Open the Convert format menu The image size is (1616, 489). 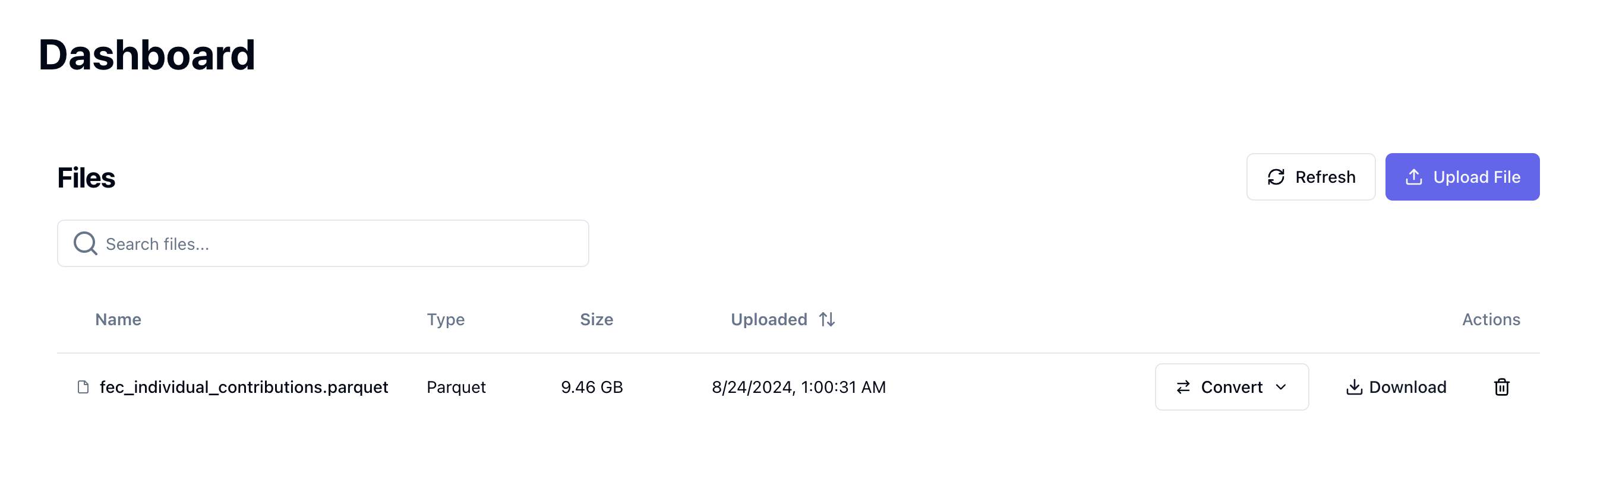(x=1231, y=388)
